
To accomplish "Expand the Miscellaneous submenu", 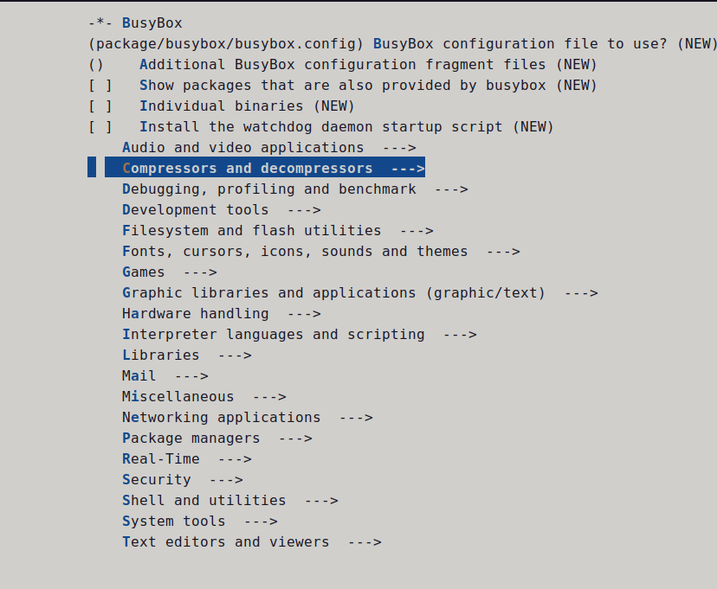I will pyautogui.click(x=204, y=397).
